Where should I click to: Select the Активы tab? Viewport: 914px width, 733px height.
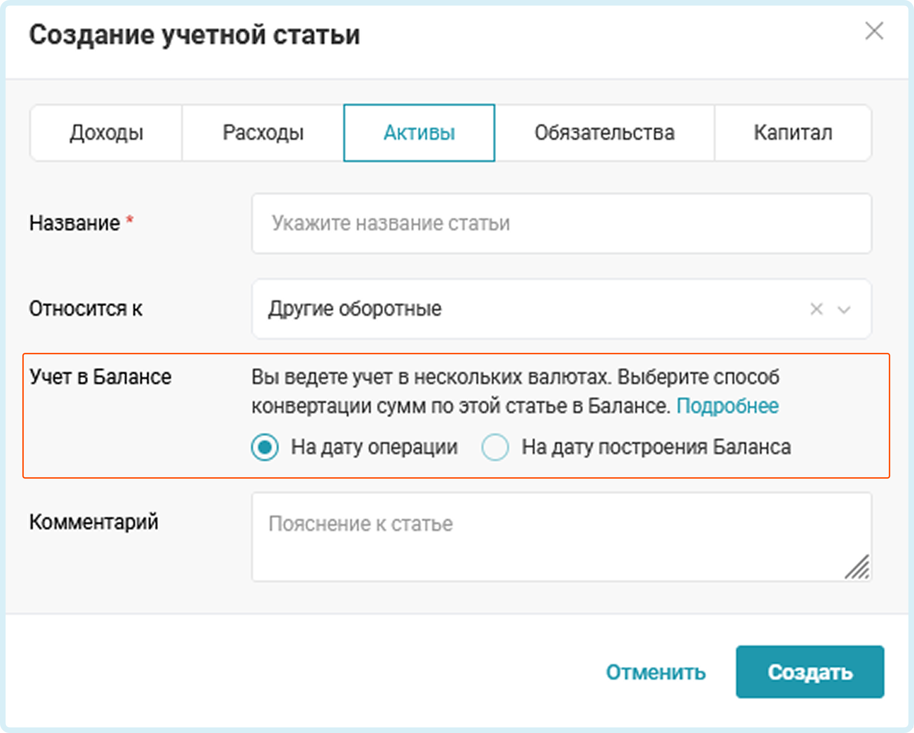[419, 133]
